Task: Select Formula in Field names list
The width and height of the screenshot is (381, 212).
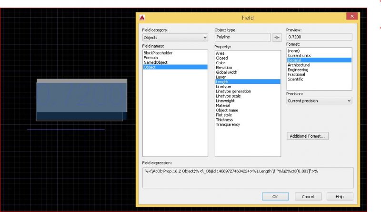Action: click(151, 58)
